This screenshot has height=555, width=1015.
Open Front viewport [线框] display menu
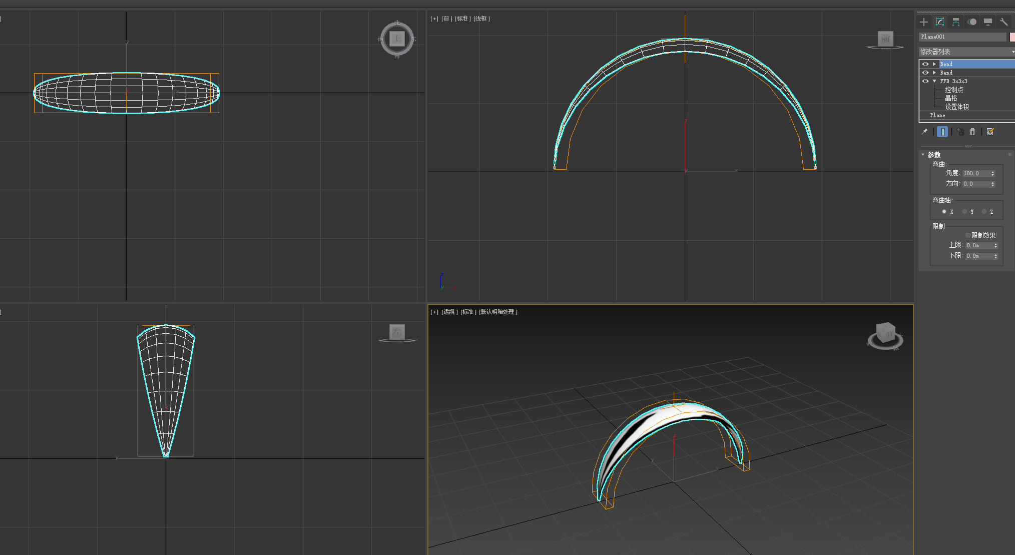point(481,19)
